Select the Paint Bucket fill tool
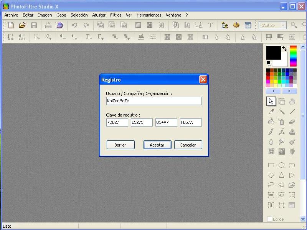The image size is (307, 230). point(271,122)
